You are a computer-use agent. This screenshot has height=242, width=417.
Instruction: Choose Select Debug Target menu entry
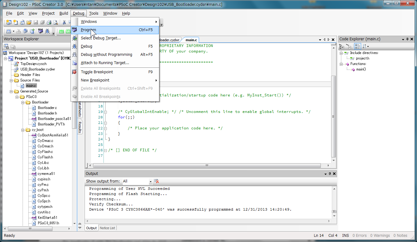coord(115,38)
